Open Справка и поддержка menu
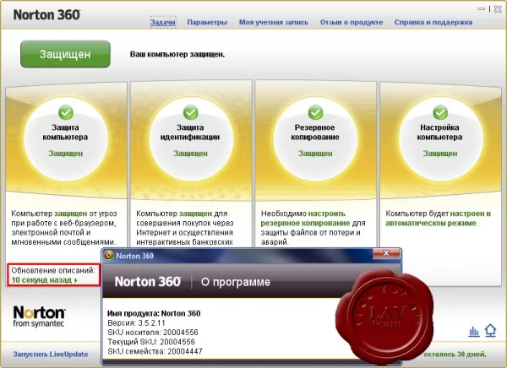 tap(433, 22)
